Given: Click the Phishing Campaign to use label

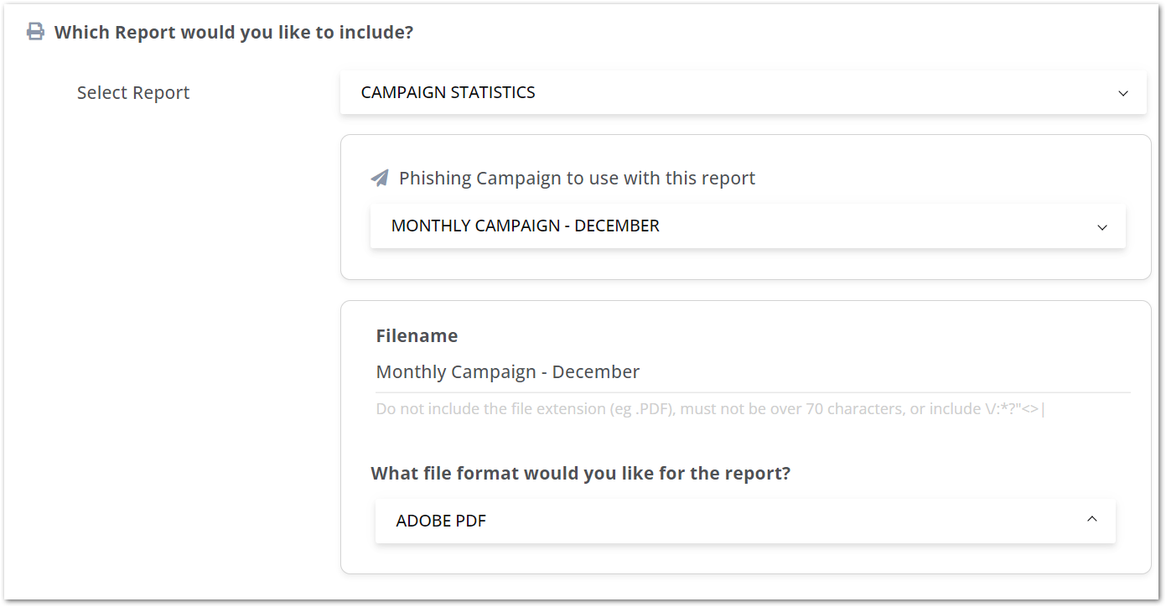Looking at the screenshot, I should pyautogui.click(x=578, y=177).
